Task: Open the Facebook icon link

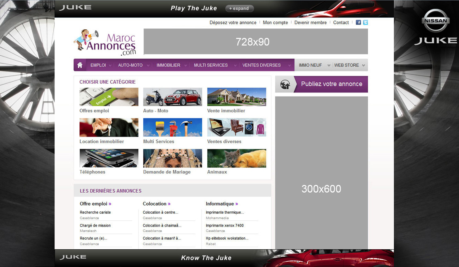Action: coord(358,23)
